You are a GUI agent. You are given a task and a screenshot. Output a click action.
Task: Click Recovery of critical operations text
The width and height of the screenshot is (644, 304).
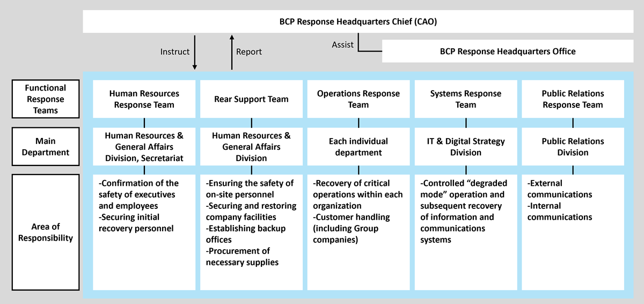tap(358, 194)
